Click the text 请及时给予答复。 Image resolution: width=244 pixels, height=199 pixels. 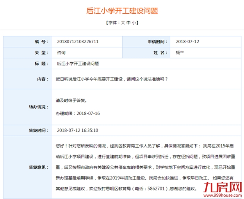pos(71,100)
